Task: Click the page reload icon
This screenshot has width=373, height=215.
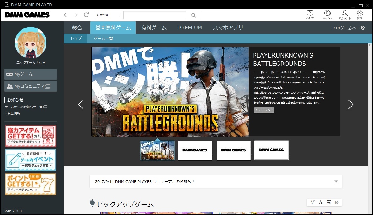Action: click(x=86, y=15)
